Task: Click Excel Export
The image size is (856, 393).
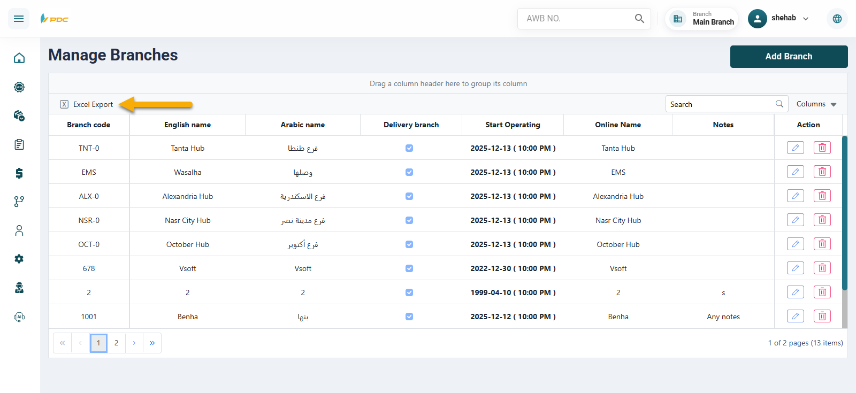Action: [87, 104]
